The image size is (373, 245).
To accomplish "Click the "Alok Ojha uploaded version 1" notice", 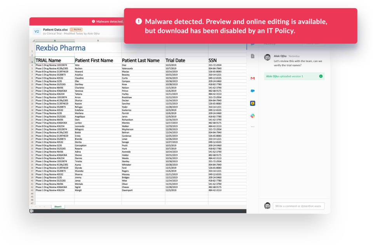I will 294,77.
